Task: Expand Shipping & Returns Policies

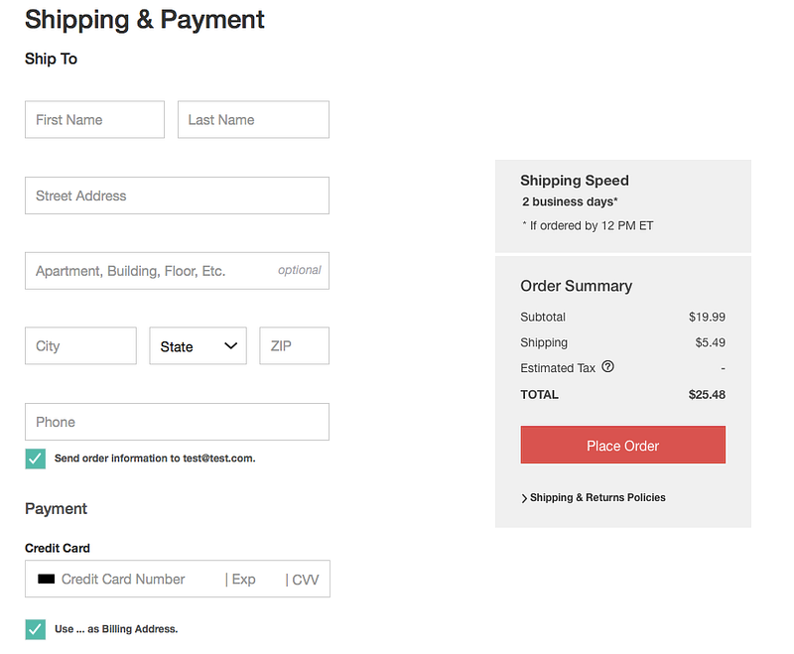Action: (593, 497)
